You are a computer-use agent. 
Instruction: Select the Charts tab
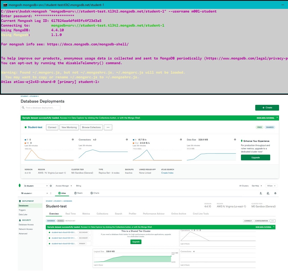(95, 193)
